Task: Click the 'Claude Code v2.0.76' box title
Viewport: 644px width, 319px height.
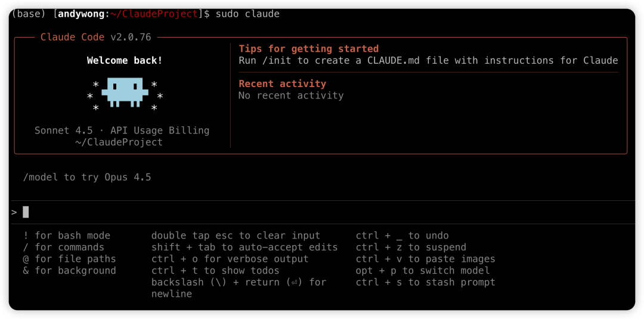Action: coord(95,37)
